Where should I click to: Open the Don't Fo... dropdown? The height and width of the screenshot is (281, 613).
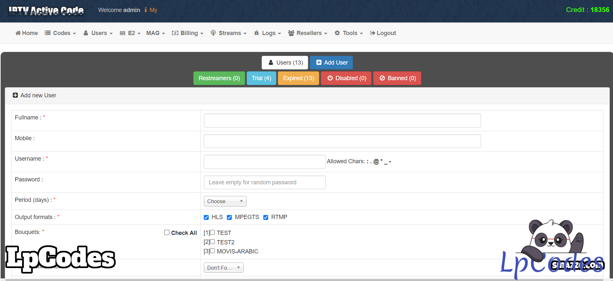coord(224,268)
